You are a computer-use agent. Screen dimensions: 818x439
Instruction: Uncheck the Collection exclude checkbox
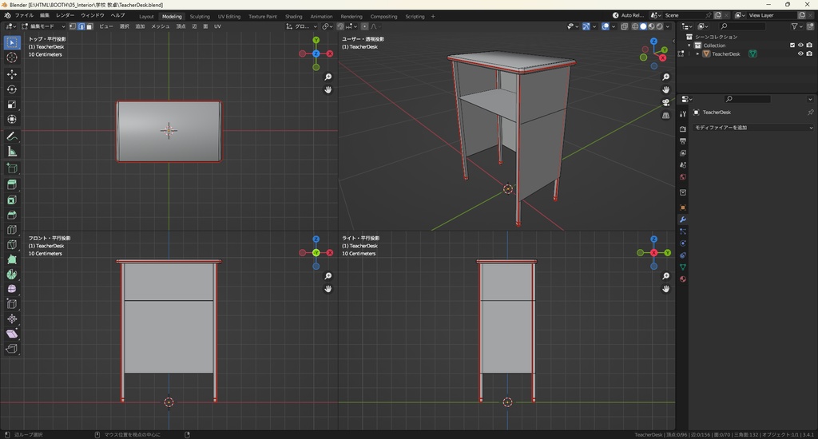coord(792,45)
